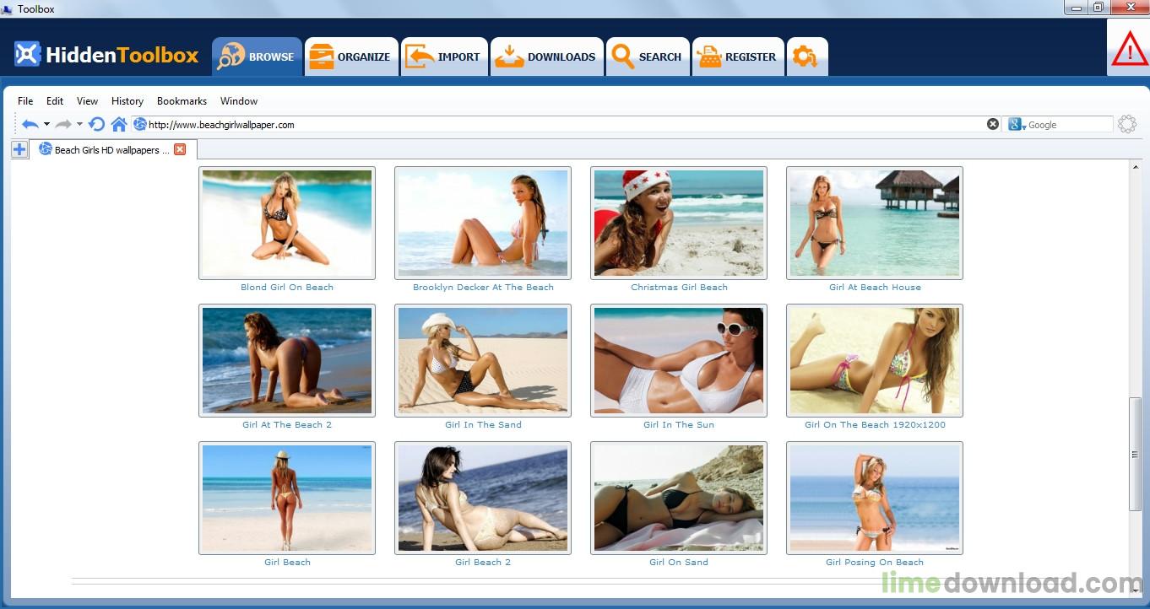
Task: Open the History menu
Action: pyautogui.click(x=127, y=100)
